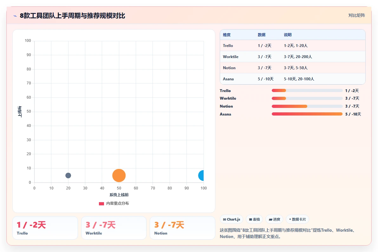This screenshot has width=378, height=252.
Task: Click the 5 / -10天 table data cell
Action: [266, 79]
